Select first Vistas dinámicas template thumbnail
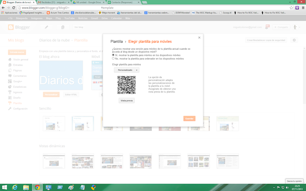 coord(54,161)
